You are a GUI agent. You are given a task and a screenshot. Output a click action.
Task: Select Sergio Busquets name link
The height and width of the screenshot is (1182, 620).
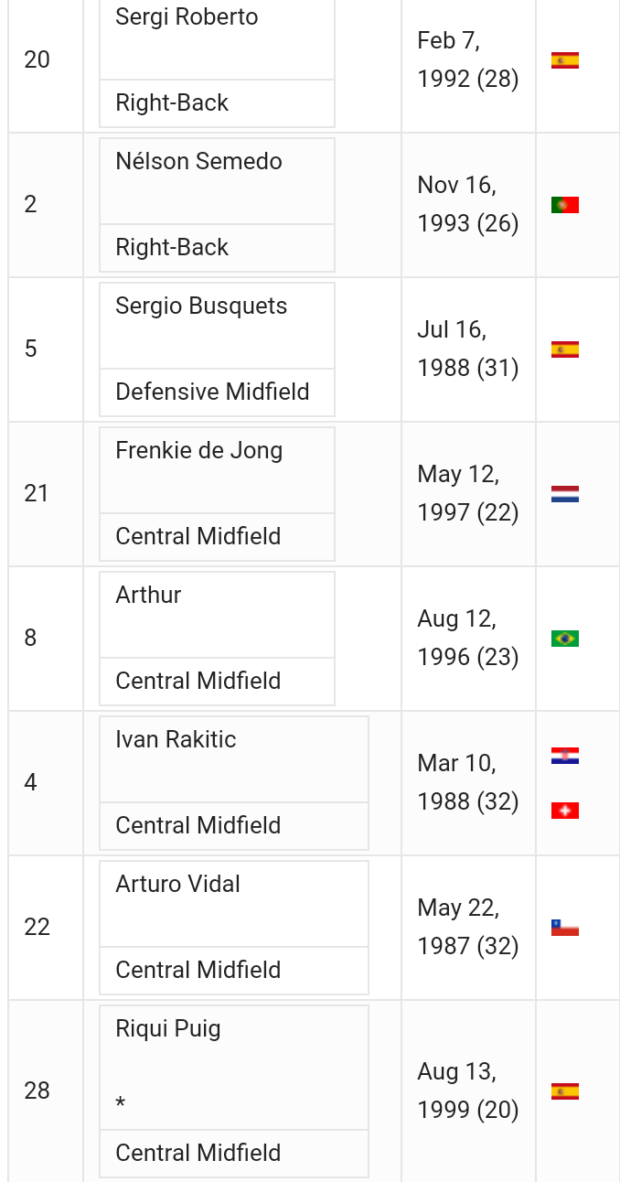pyautogui.click(x=201, y=306)
